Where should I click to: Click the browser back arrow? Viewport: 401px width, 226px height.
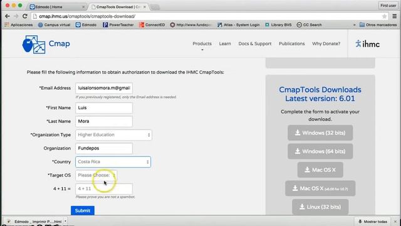[x=8, y=16]
